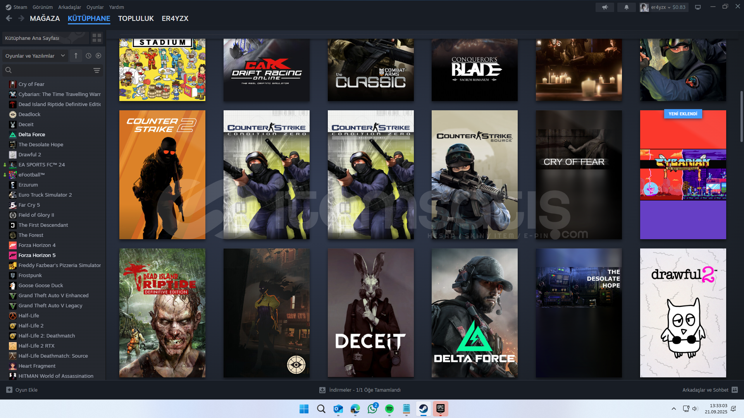Open the Drawful 2 cover
The height and width of the screenshot is (418, 744).
(x=683, y=313)
